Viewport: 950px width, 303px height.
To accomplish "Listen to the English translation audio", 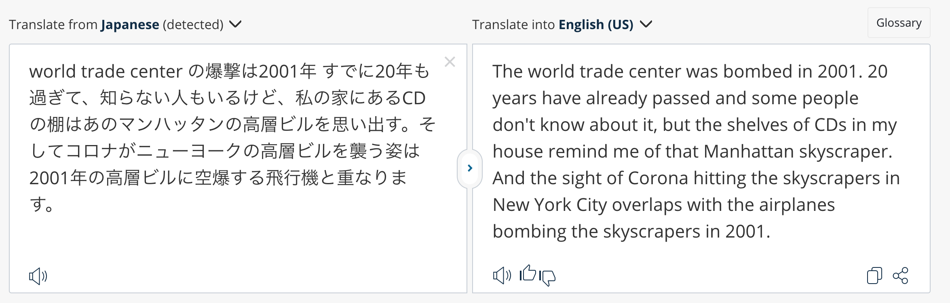I will coord(502,276).
